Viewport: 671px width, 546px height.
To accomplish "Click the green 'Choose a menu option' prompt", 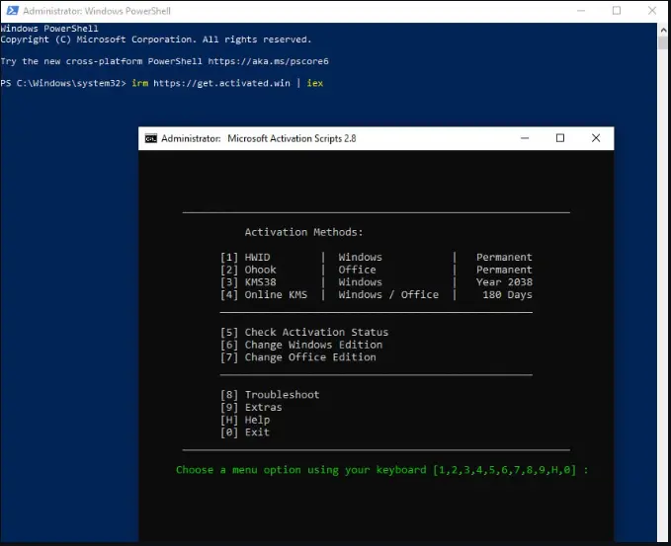I will tap(381, 470).
